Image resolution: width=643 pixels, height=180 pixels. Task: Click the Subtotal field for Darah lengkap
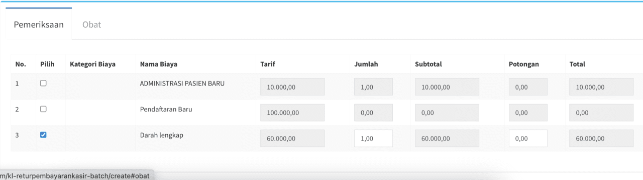point(447,138)
